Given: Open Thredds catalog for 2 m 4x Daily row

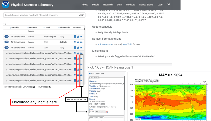Looking at the screenshot, I should [75, 42].
